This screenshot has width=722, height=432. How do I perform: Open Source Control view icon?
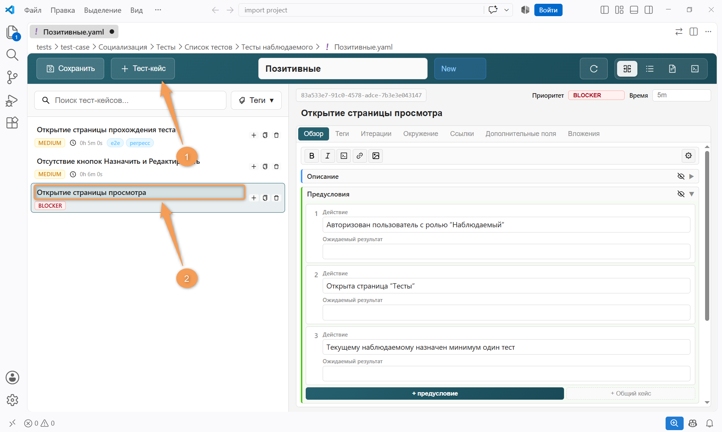pyautogui.click(x=12, y=77)
